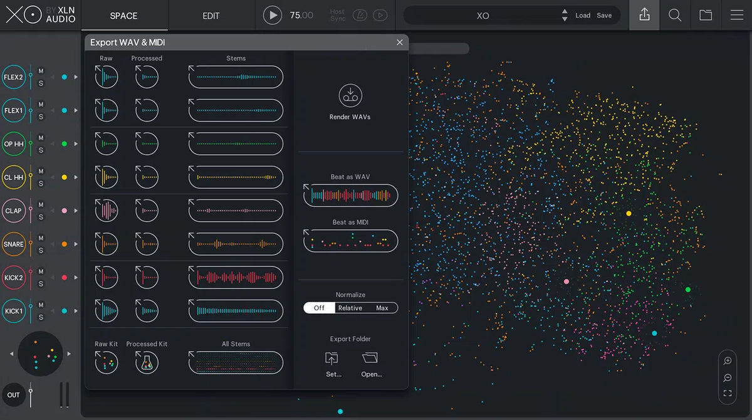This screenshot has width=752, height=420.
Task: Switch to the EDIT tab
Action: (x=211, y=15)
